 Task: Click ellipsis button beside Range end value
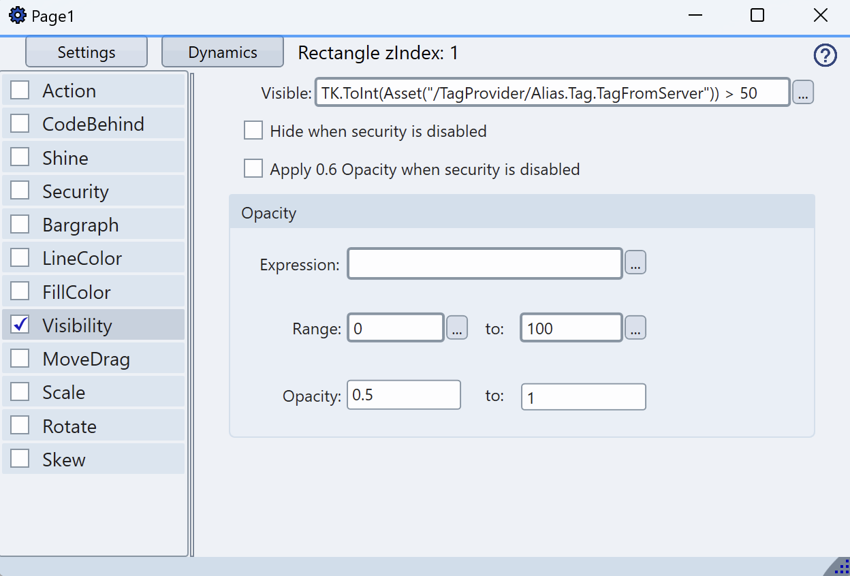(x=635, y=328)
